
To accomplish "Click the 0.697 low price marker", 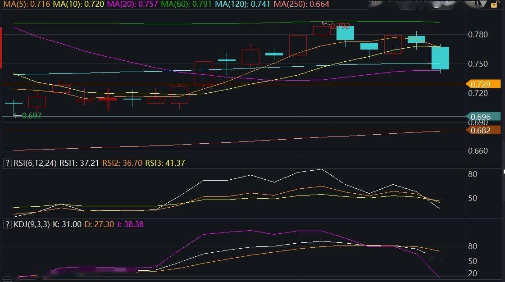I will pos(32,116).
